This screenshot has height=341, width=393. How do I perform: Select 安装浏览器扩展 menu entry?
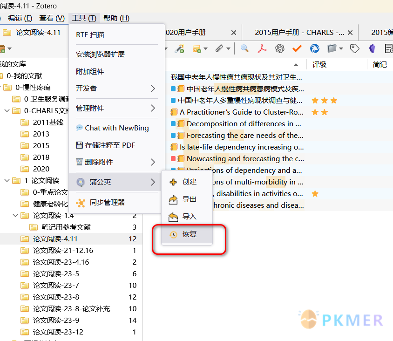click(117, 55)
